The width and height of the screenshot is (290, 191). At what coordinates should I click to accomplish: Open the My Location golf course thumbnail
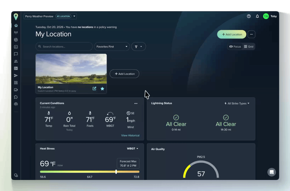71,69
